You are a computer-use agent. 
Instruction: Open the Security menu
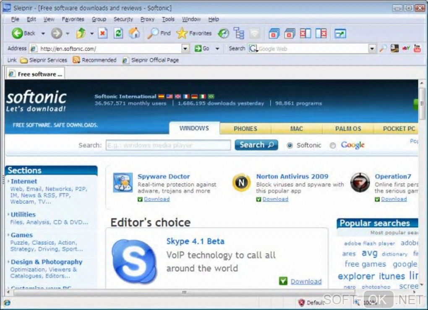click(123, 19)
